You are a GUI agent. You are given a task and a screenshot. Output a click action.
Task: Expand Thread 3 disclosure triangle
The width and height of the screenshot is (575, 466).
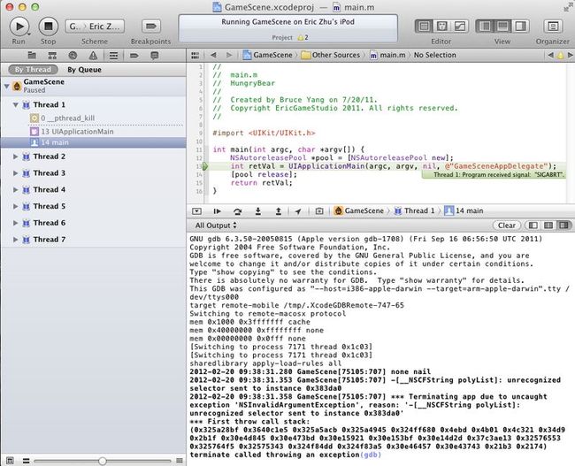tap(15, 173)
